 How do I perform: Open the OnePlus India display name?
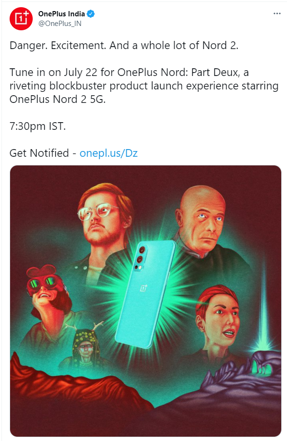click(x=62, y=14)
